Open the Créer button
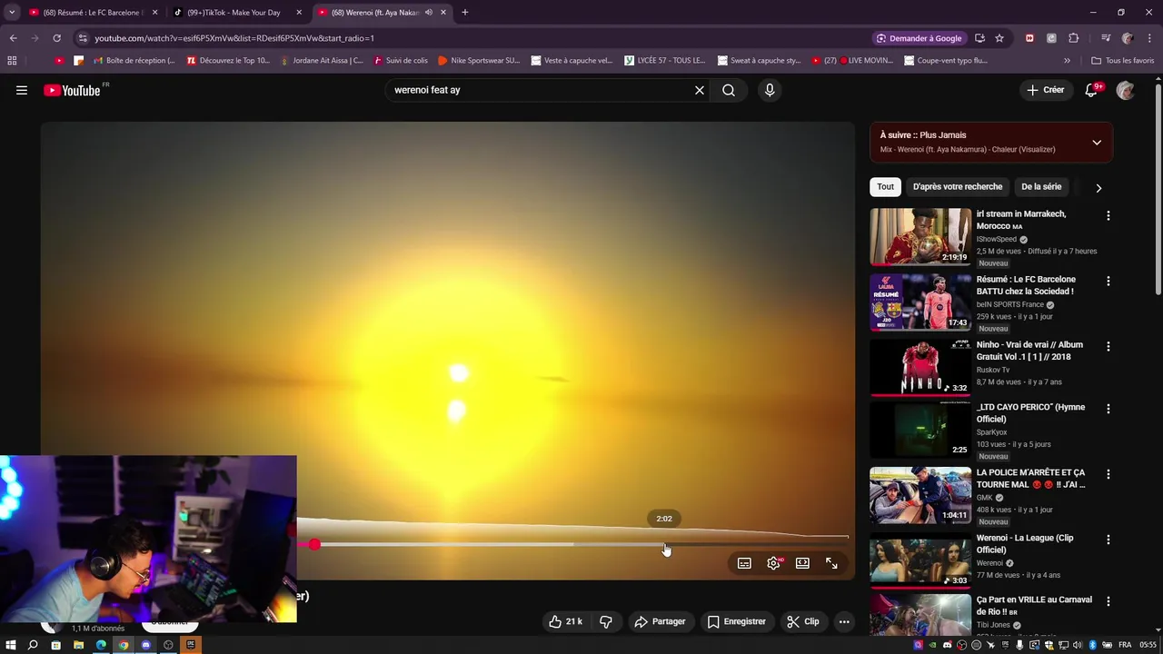Viewport: 1163px width, 654px height. click(1046, 90)
